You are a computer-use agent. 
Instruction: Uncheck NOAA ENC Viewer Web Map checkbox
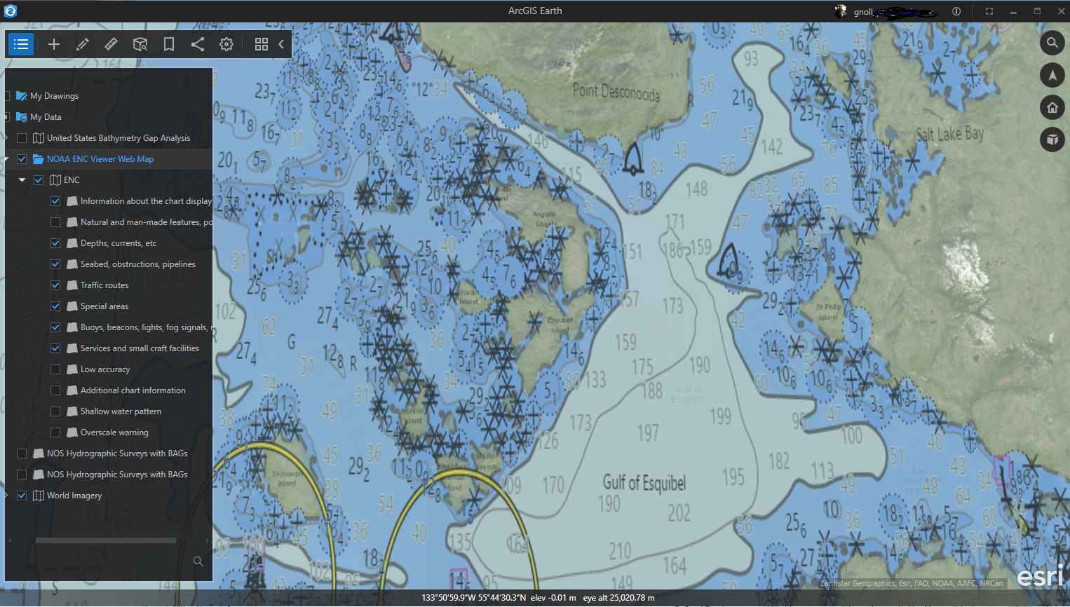[22, 159]
